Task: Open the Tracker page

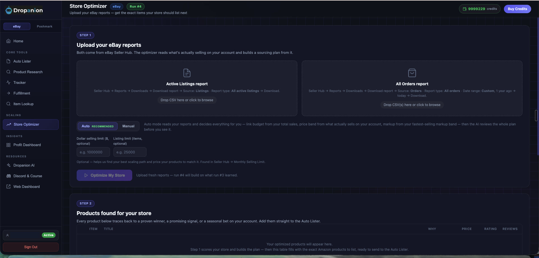Action: click(x=31, y=82)
